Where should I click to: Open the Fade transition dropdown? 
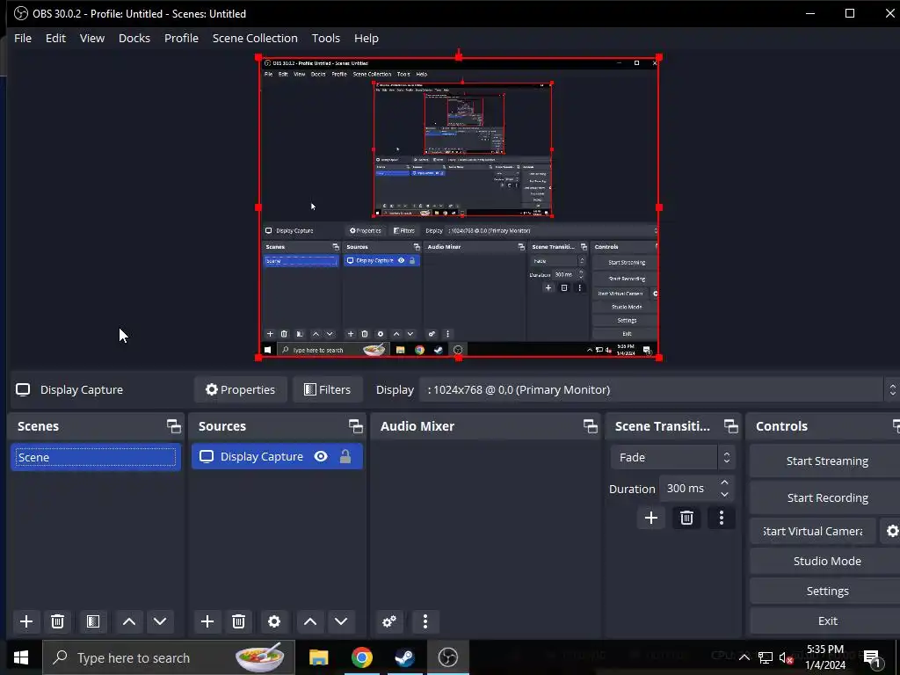point(672,457)
